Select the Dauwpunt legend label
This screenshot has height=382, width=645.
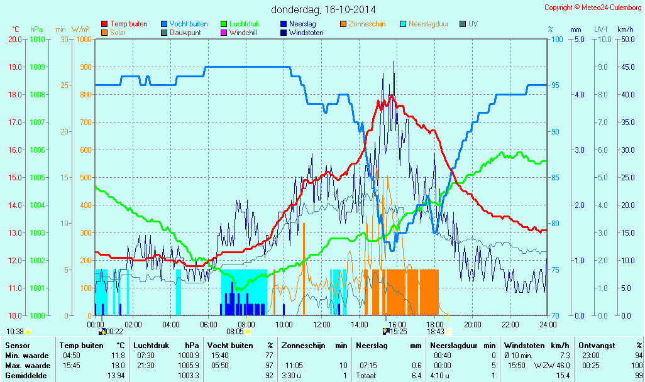(x=185, y=32)
